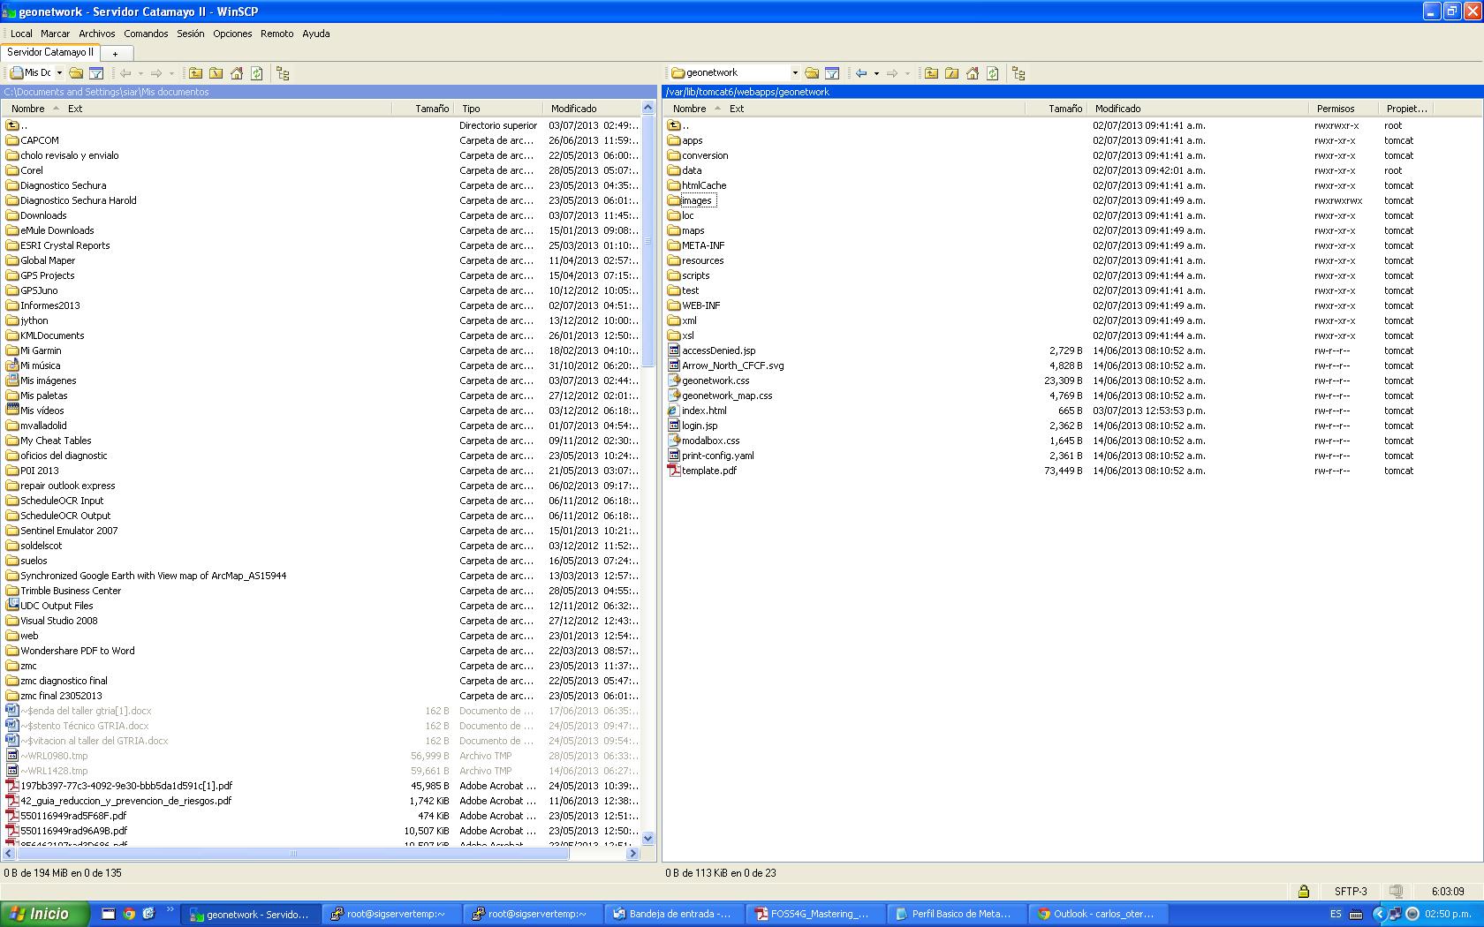Open the Marcar menu
Viewport: 1484px width, 927px height.
(55, 34)
